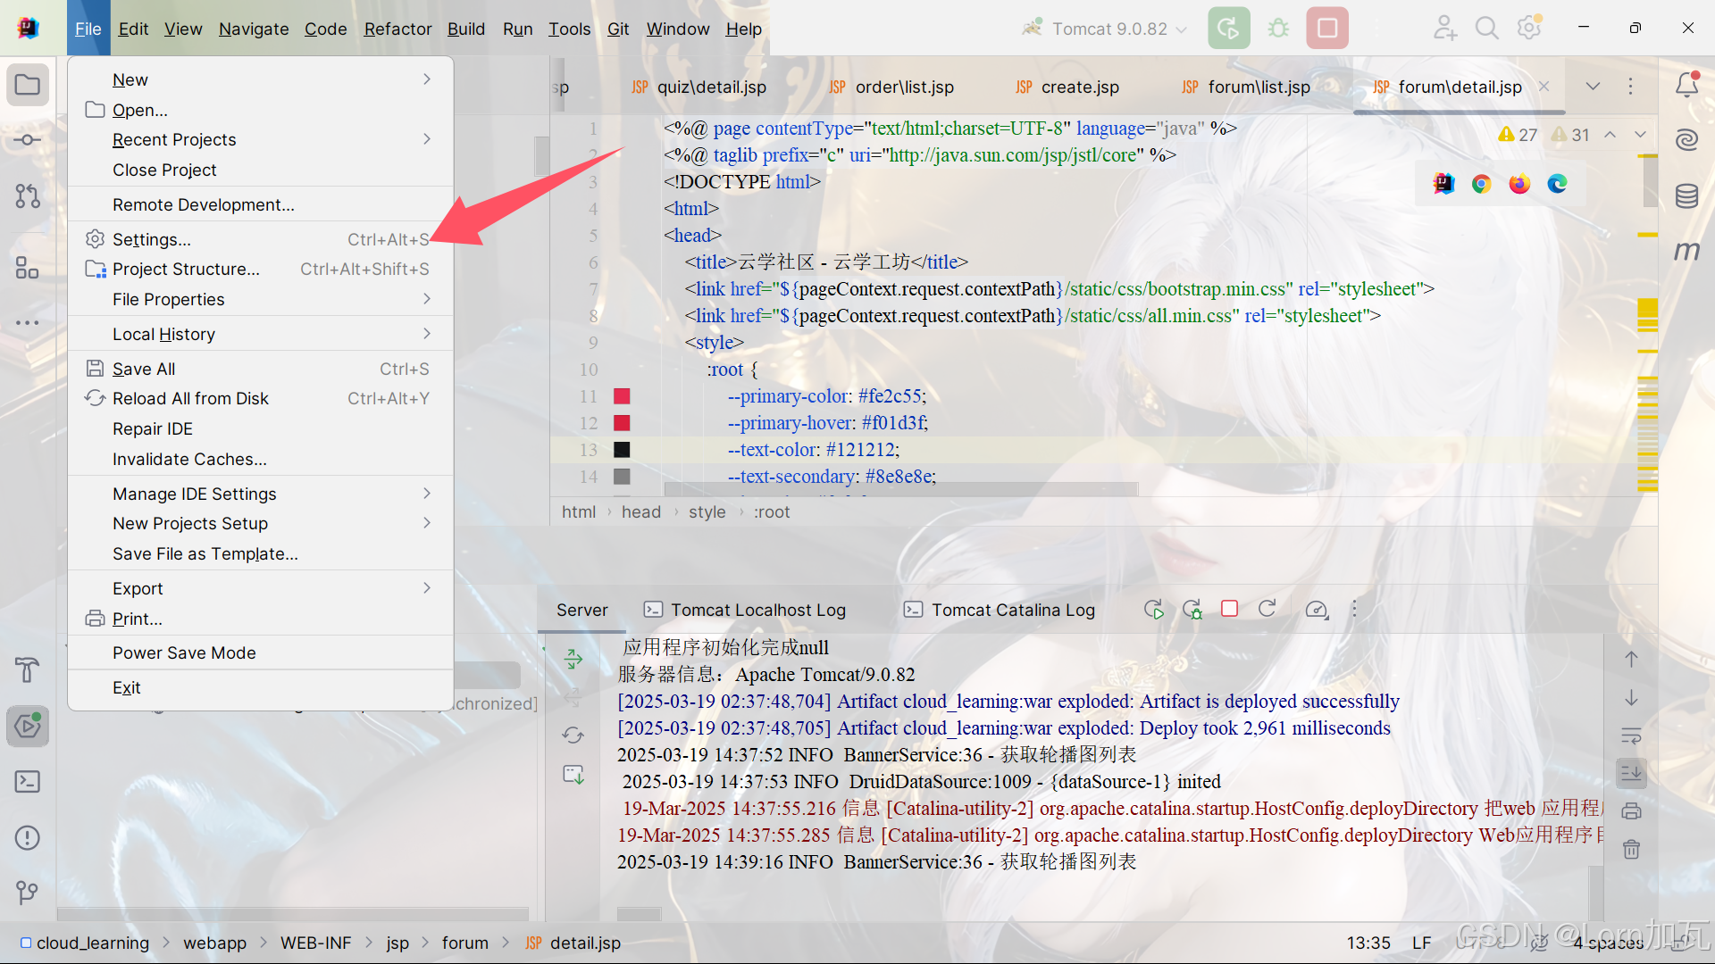
Task: Toggle scroll to end in console
Action: coord(1632,773)
